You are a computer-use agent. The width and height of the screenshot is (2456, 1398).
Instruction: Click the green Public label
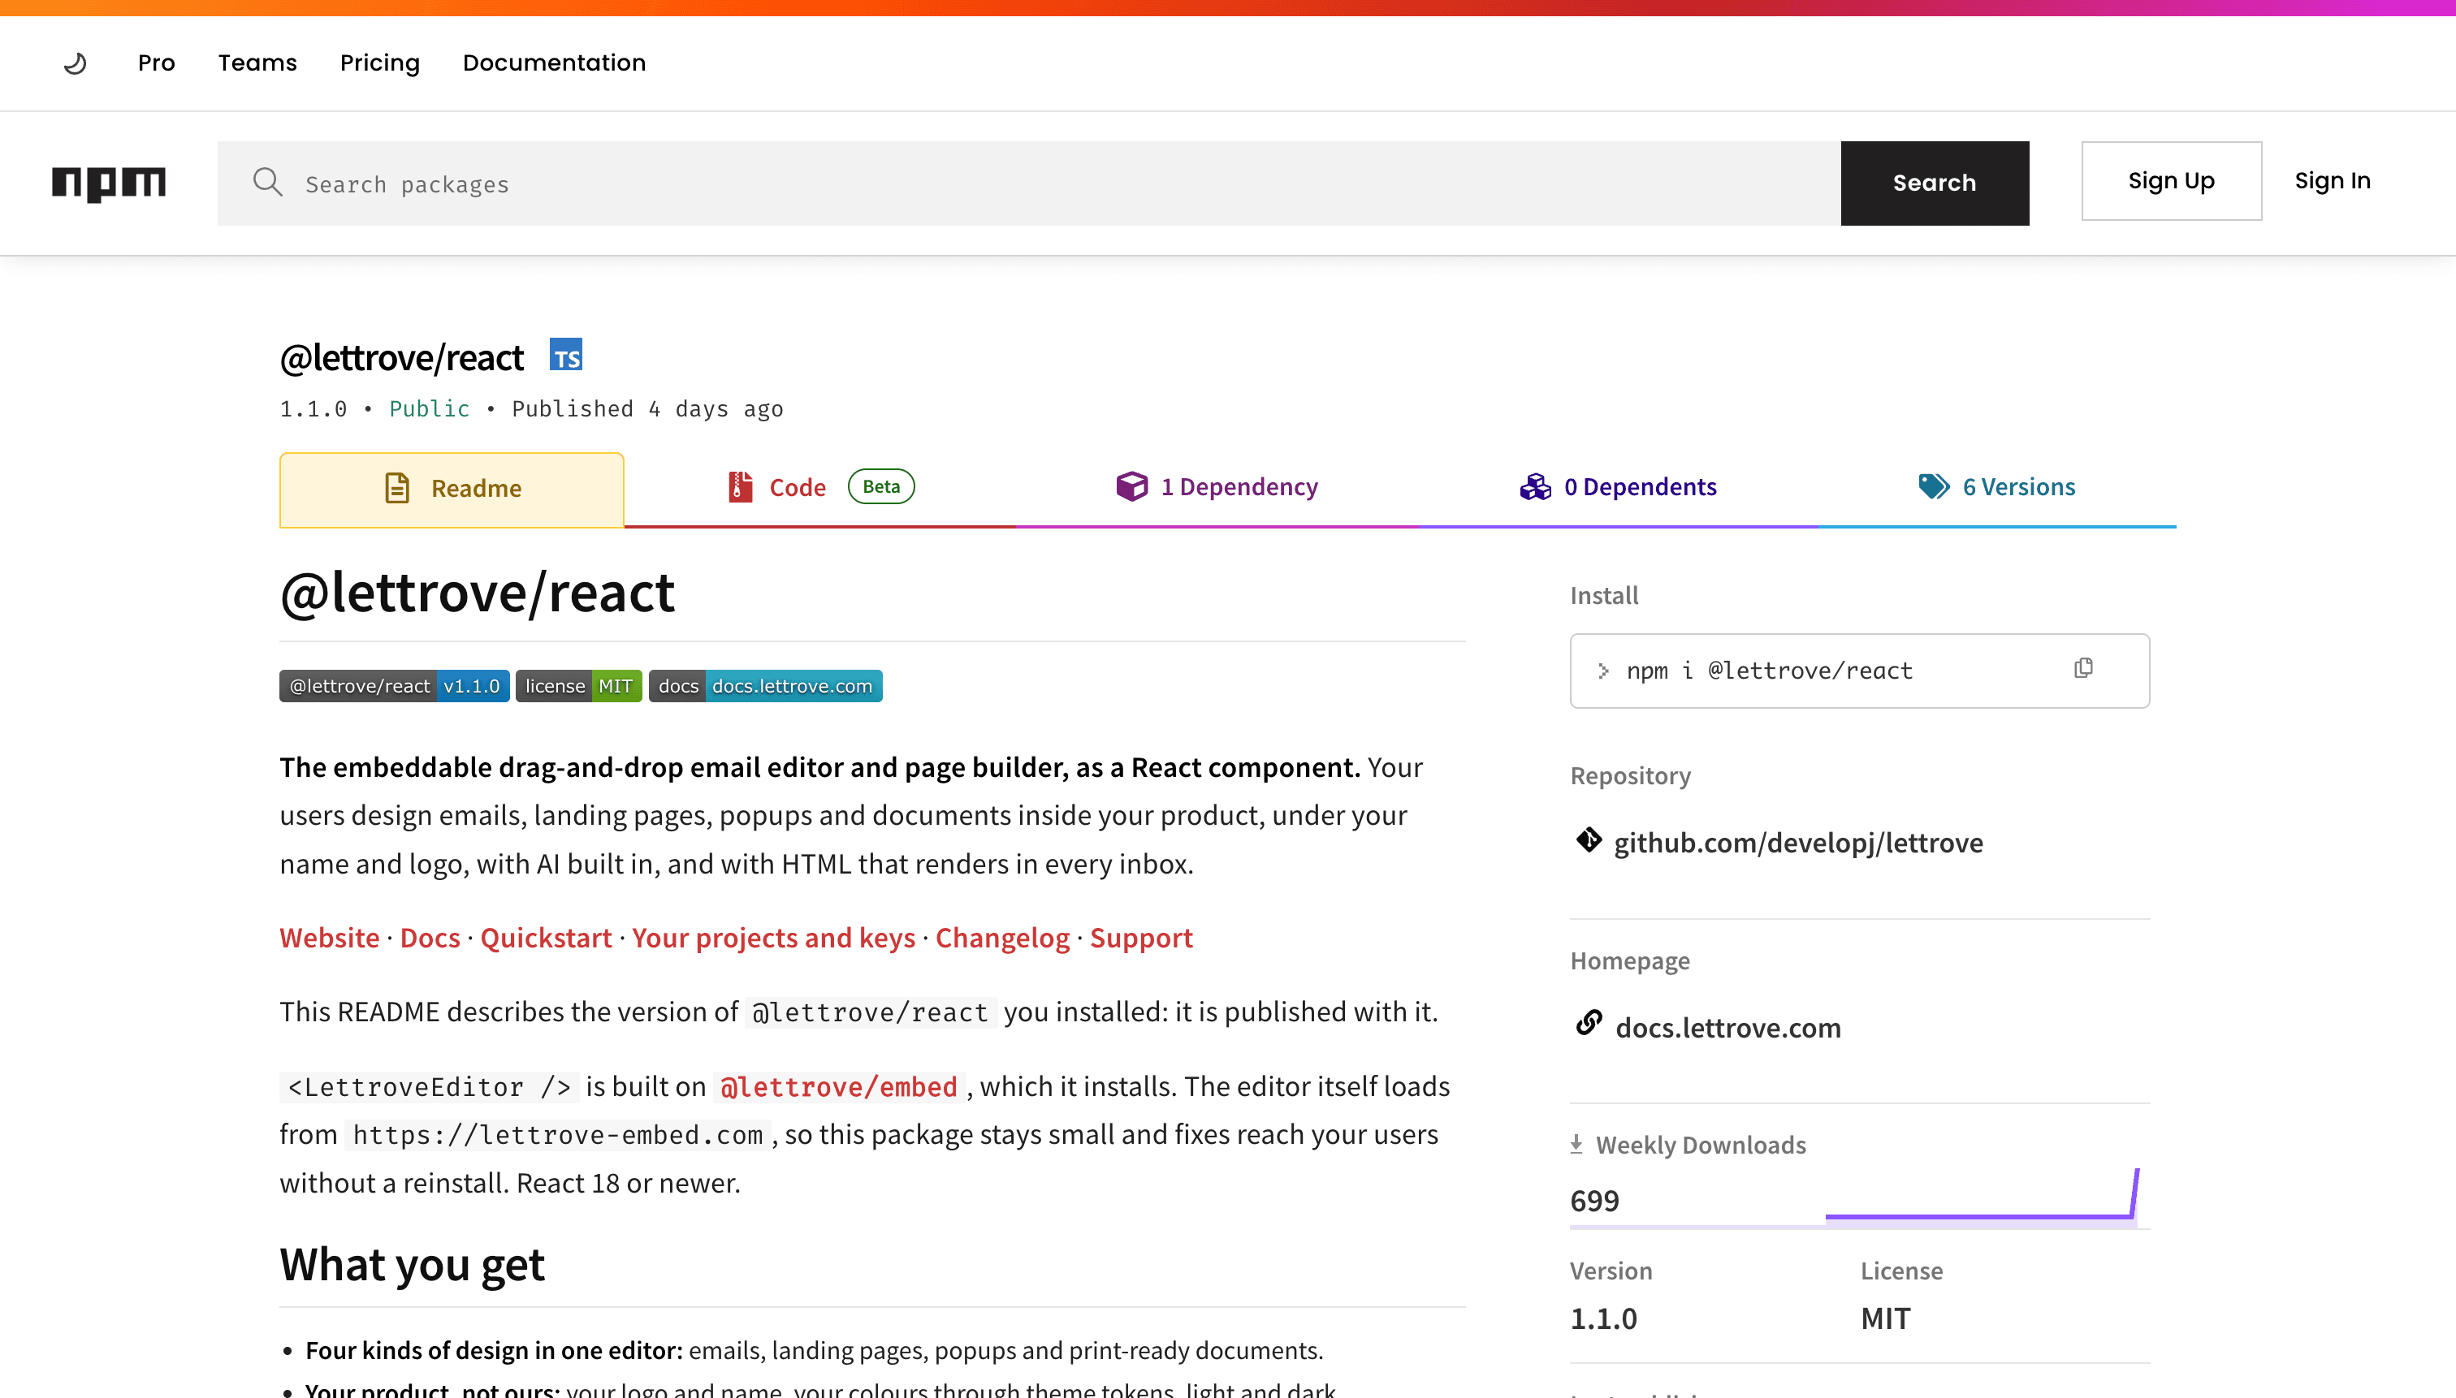coord(430,409)
